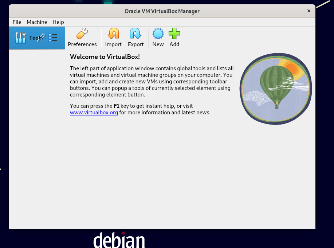Screen dimensions: 334x248
Task: Click Add to register existing machine
Action: point(174,37)
